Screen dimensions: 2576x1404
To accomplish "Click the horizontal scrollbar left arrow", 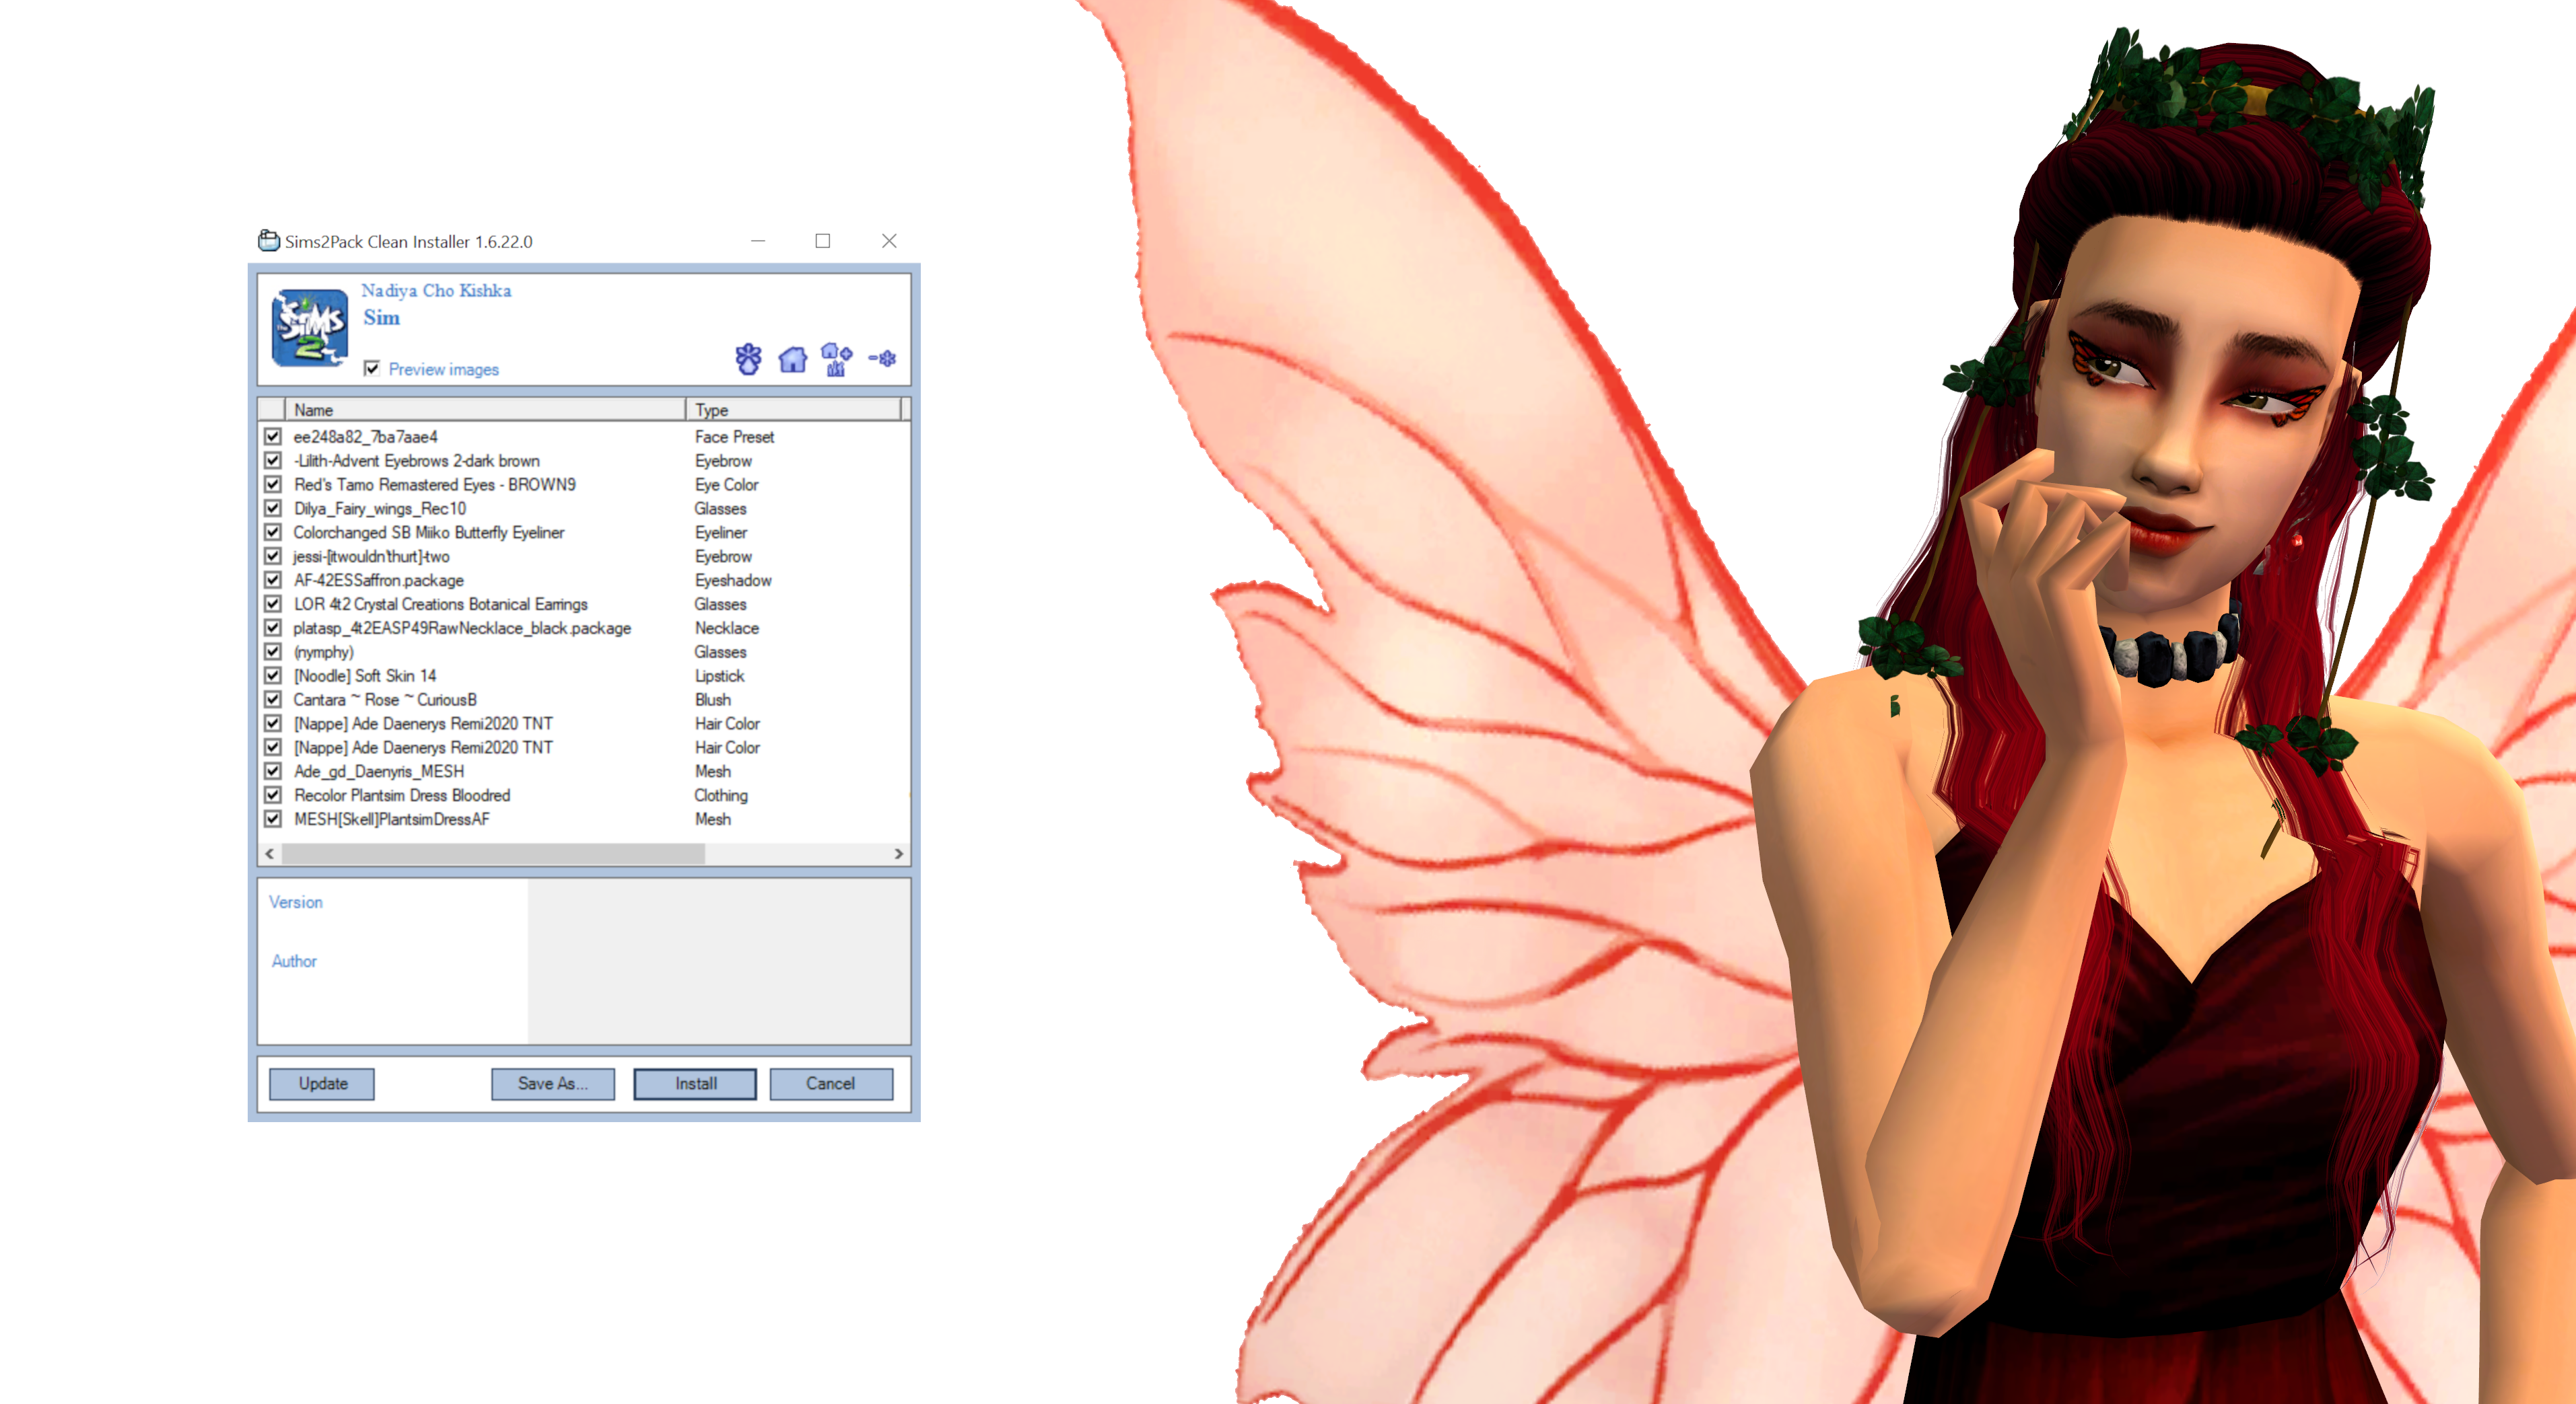I will (x=269, y=854).
